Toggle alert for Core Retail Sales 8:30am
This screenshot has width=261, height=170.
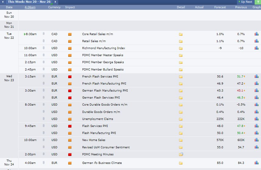click(44, 34)
